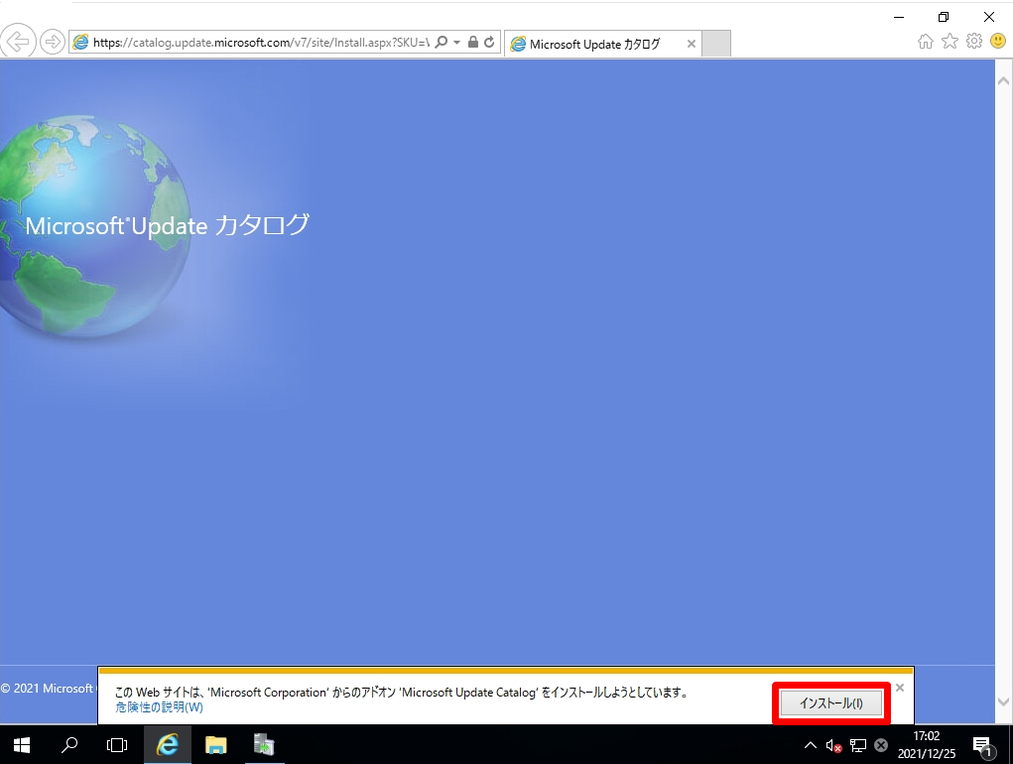
Task: Open the address bar dropdown arrow
Action: (x=456, y=42)
